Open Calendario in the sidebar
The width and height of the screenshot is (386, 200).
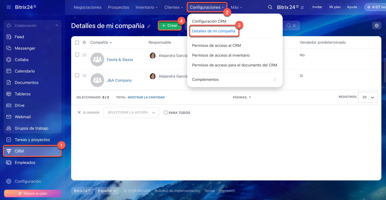pos(24,71)
